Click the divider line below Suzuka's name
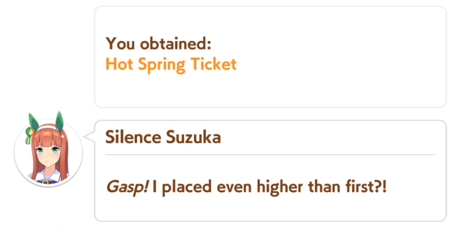 270,154
